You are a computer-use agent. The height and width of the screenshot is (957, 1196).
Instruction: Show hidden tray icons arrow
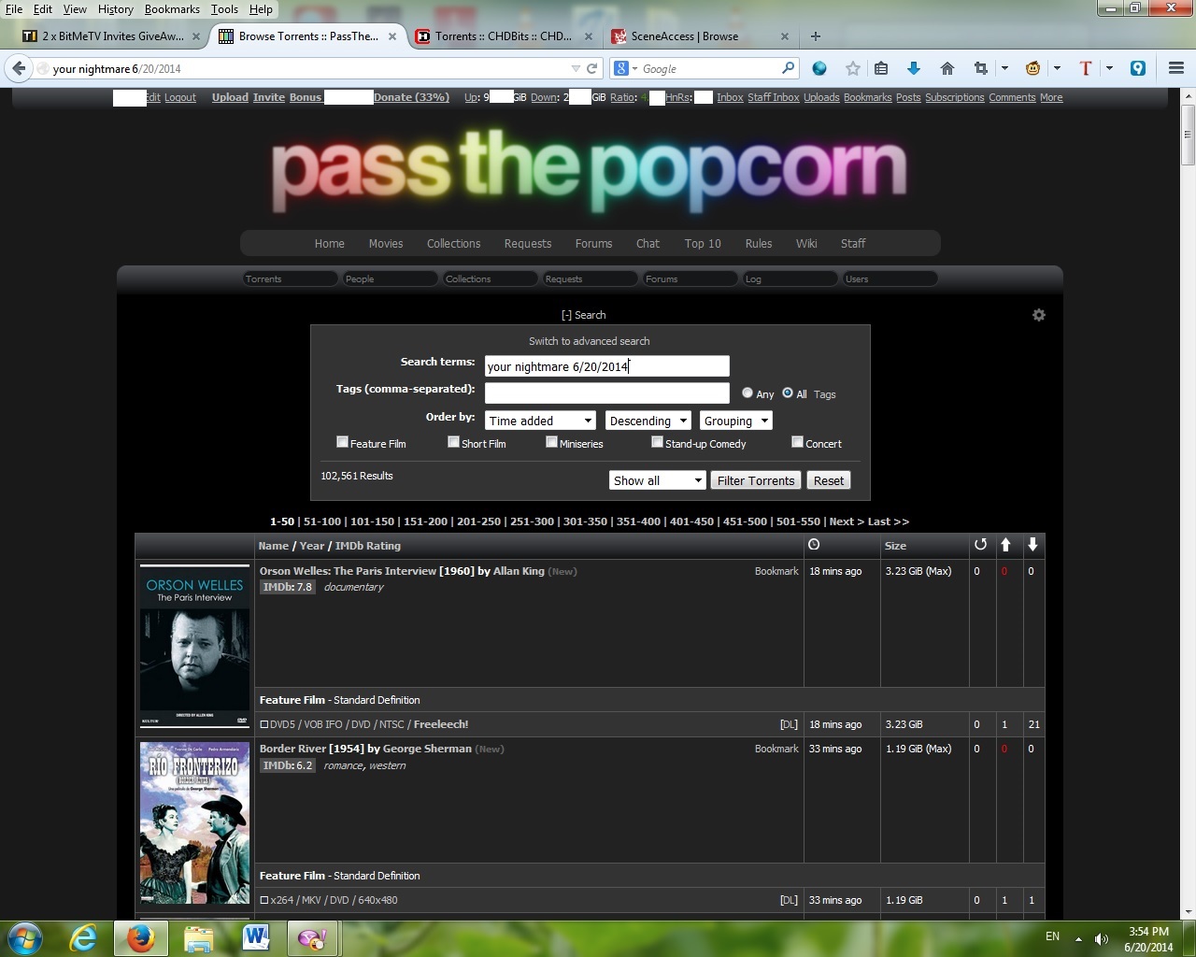tap(1078, 938)
